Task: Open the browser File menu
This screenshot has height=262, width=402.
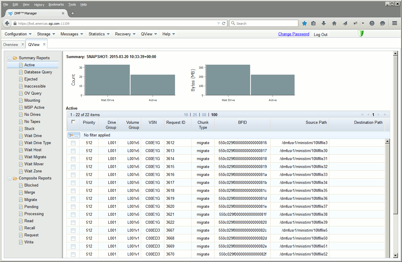Action: tap(6, 4)
